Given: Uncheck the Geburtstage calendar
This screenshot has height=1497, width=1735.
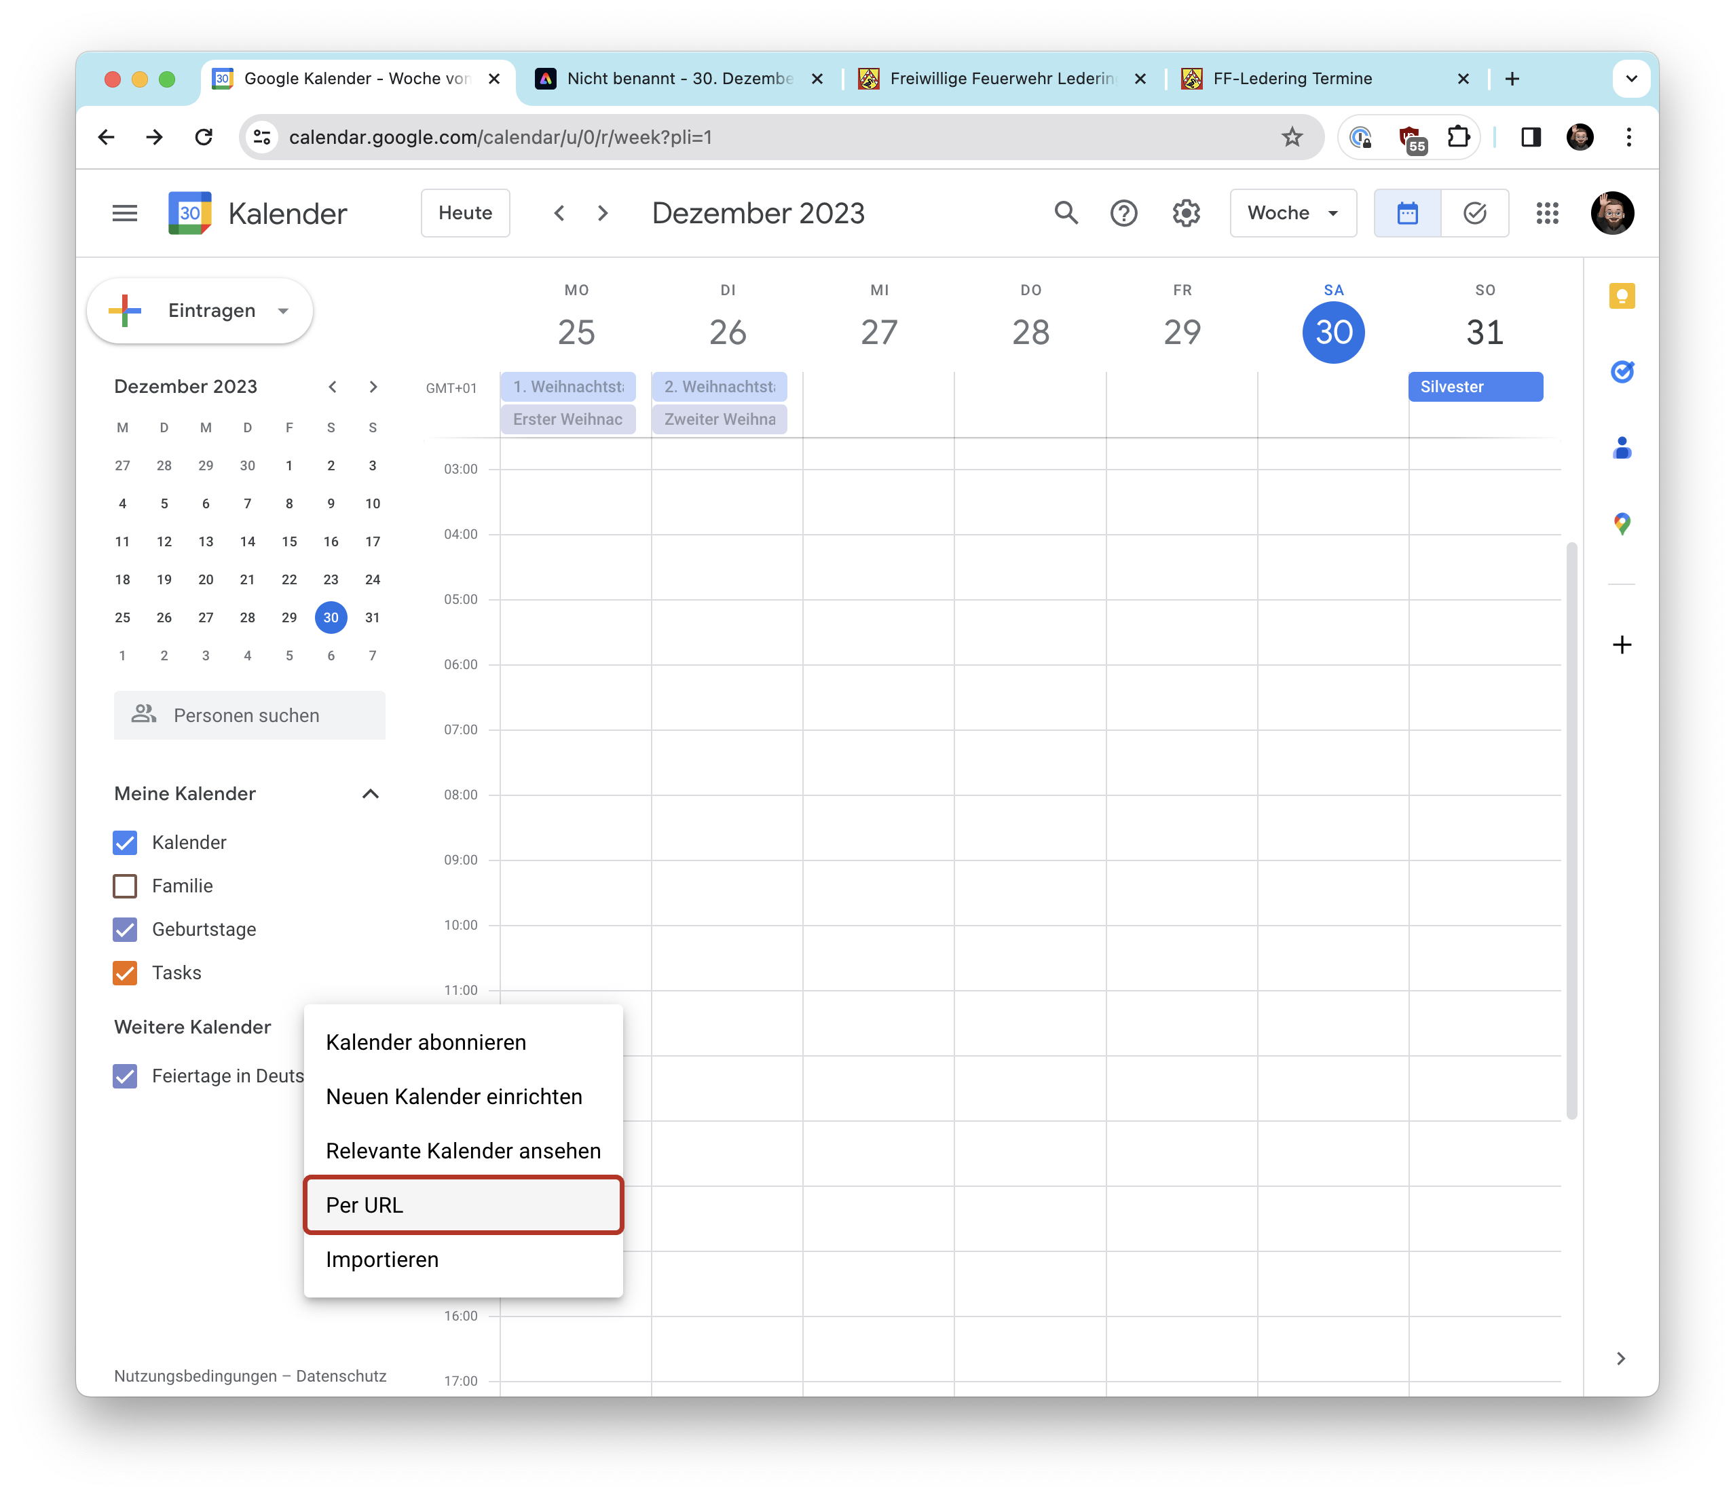Looking at the screenshot, I should 125,929.
